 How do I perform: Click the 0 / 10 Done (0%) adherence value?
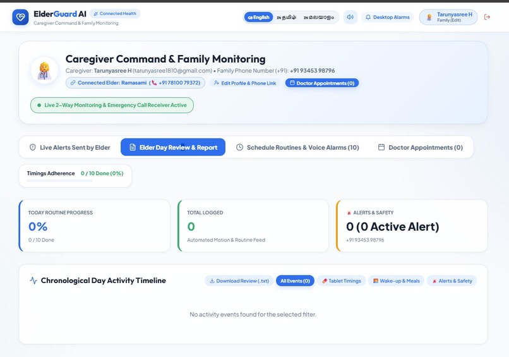tap(102, 173)
